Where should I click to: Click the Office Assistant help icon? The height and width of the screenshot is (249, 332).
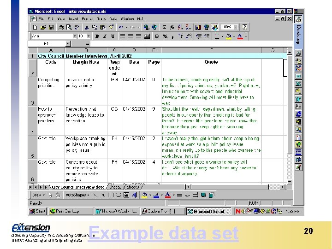pos(244,27)
